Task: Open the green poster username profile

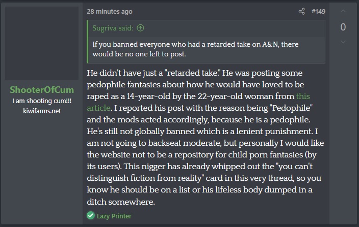Action: [x=42, y=90]
